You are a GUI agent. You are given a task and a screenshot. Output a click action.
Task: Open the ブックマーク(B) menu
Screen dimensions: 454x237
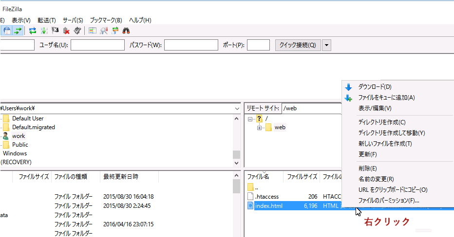(x=106, y=20)
